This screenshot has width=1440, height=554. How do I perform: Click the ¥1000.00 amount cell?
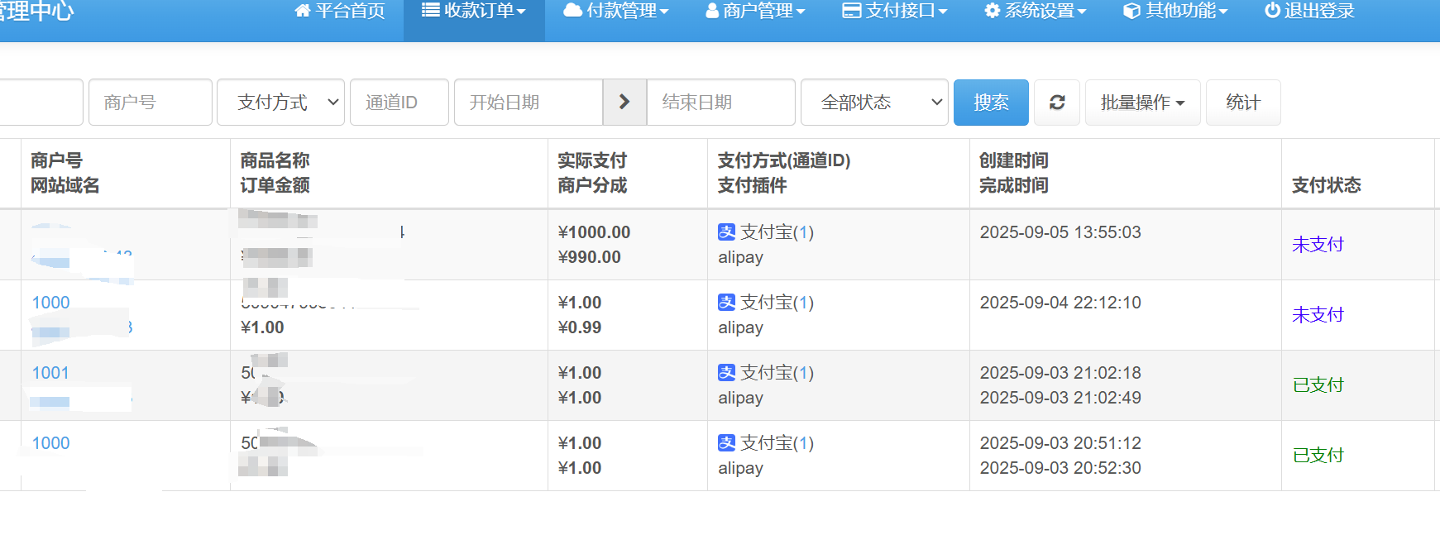point(594,232)
